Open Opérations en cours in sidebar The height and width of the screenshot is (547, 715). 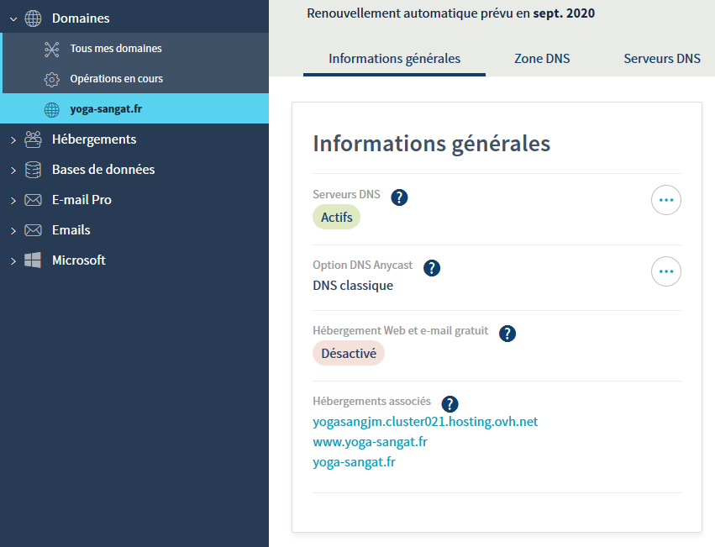coord(116,79)
